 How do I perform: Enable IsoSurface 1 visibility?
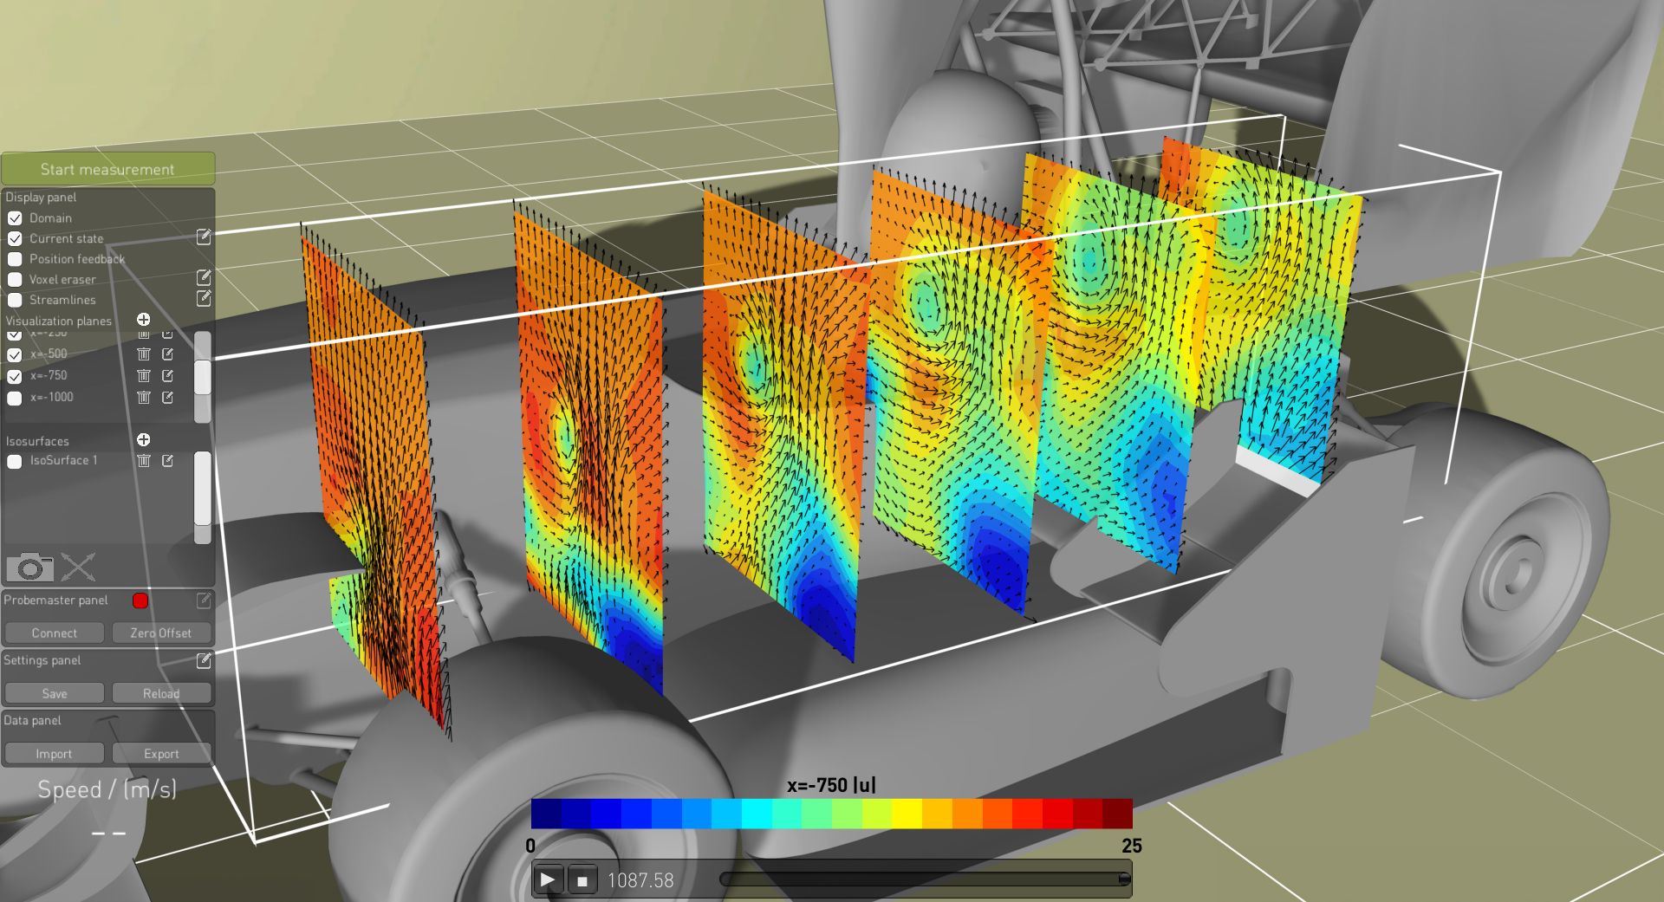(x=15, y=462)
